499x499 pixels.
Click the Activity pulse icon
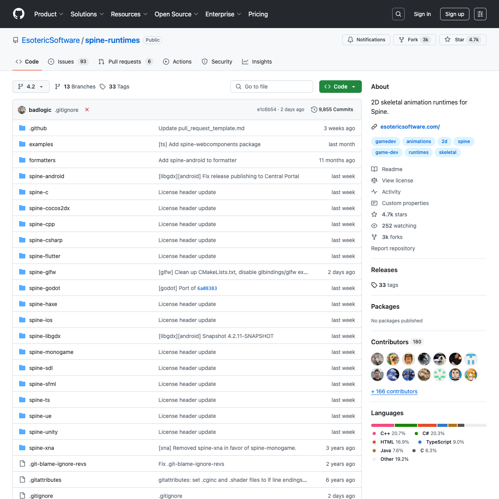374,192
